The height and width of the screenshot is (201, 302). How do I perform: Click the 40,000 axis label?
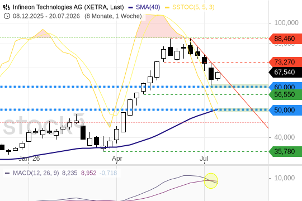[285, 137]
